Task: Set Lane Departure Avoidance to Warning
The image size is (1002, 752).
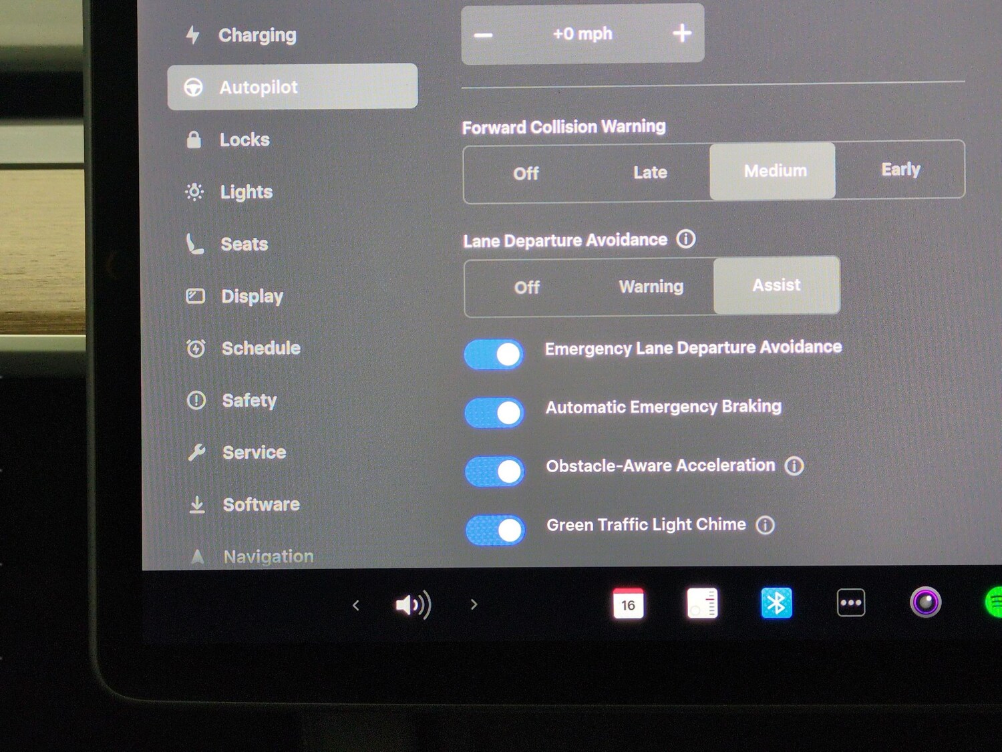Action: point(651,287)
